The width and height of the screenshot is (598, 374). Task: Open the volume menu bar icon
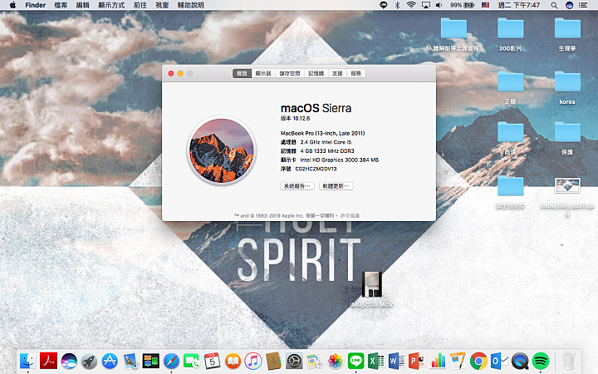[439, 5]
